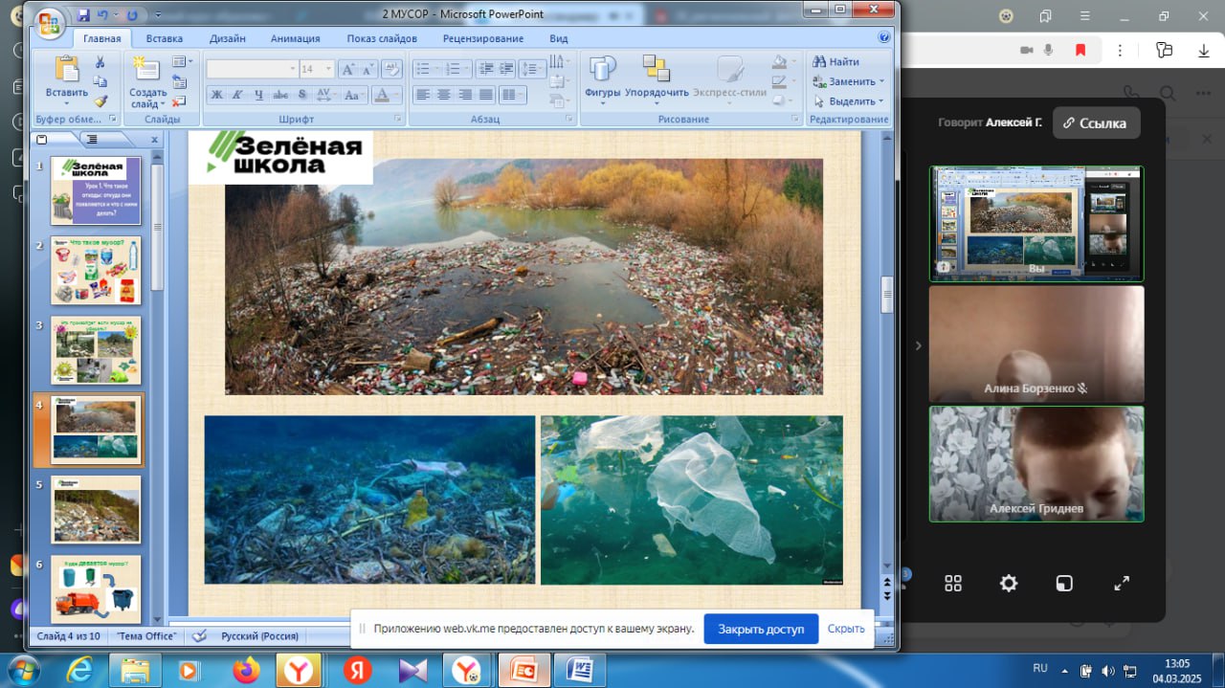Click the Закрыть доступ button

[761, 629]
